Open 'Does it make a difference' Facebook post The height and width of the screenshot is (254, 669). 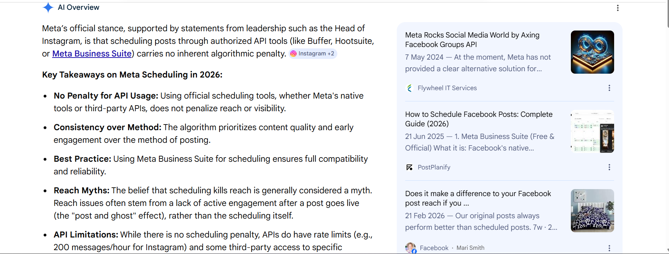(478, 198)
